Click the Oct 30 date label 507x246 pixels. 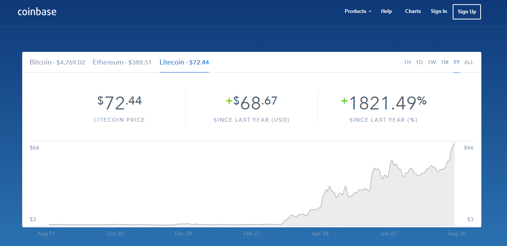pos(115,233)
